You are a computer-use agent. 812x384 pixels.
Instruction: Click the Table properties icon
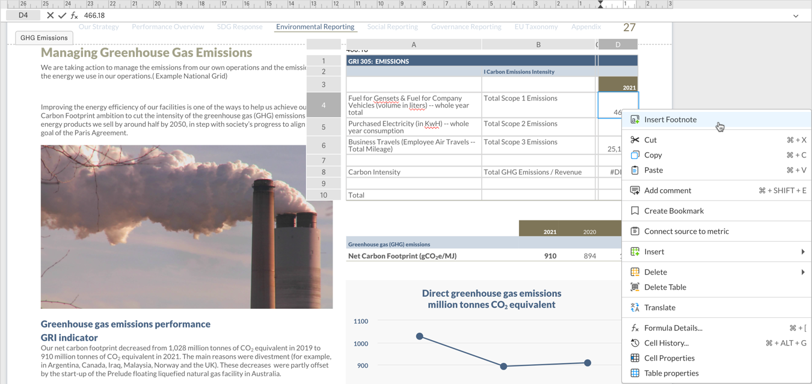coord(635,373)
